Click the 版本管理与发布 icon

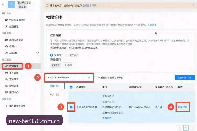pos(6,106)
